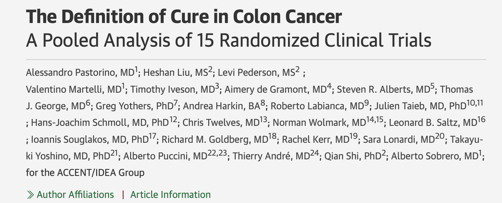Screen dimensions: 502x203
Task: Click author Valentino Martelli, MD
Action: [x=74, y=90]
